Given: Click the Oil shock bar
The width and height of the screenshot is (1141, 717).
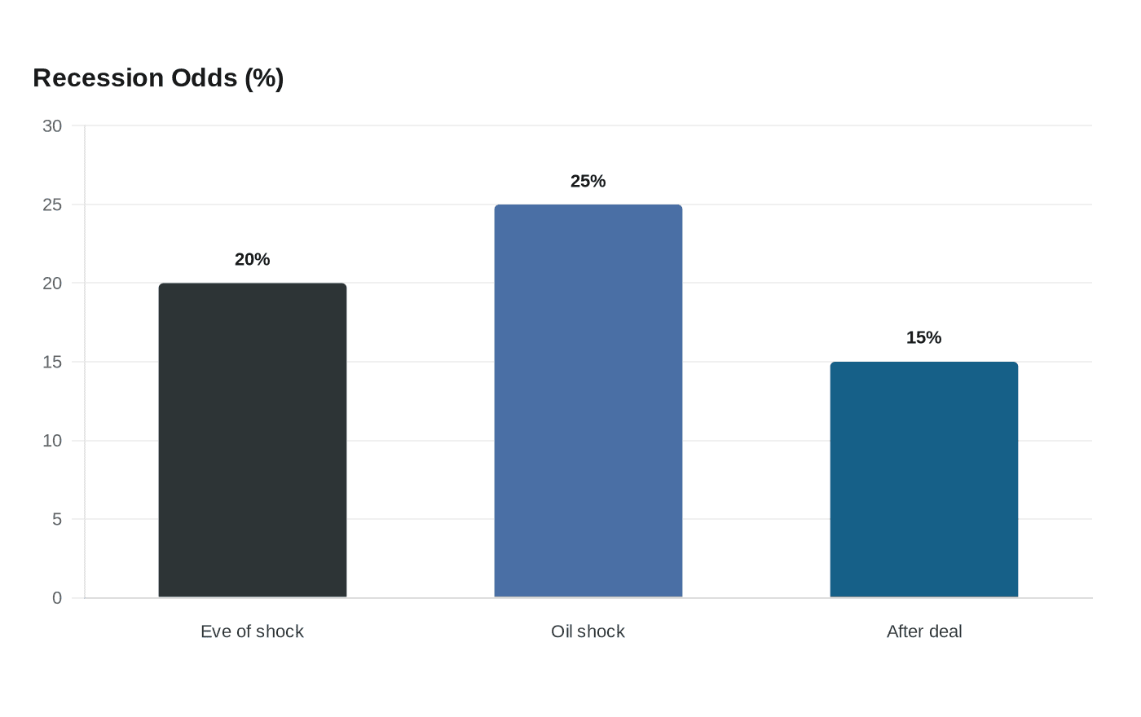Looking at the screenshot, I should pyautogui.click(x=588, y=401).
